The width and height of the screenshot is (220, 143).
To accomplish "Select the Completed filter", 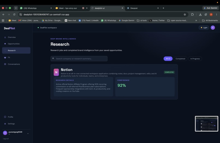I will (x=180, y=59).
